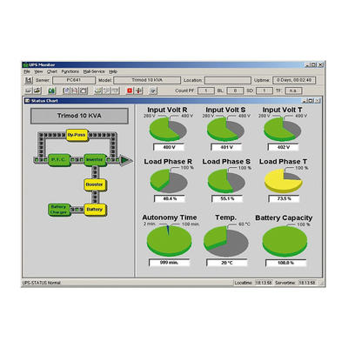Click the yellow Load Phase T pie gauge
348x348 pixels.
[284, 181]
